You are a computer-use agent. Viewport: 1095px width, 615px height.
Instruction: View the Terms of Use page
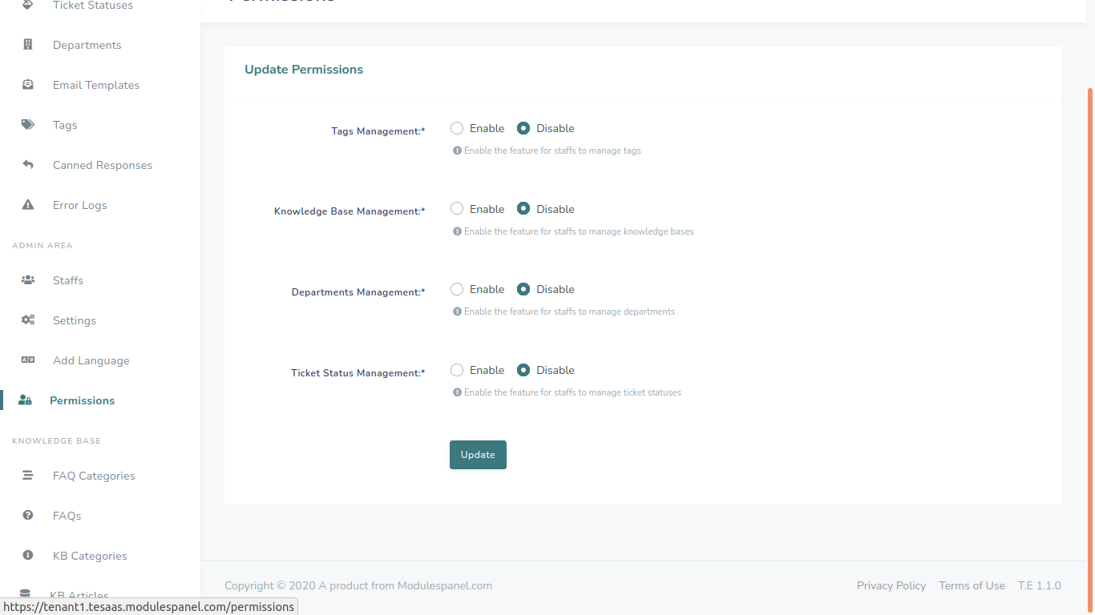point(972,585)
